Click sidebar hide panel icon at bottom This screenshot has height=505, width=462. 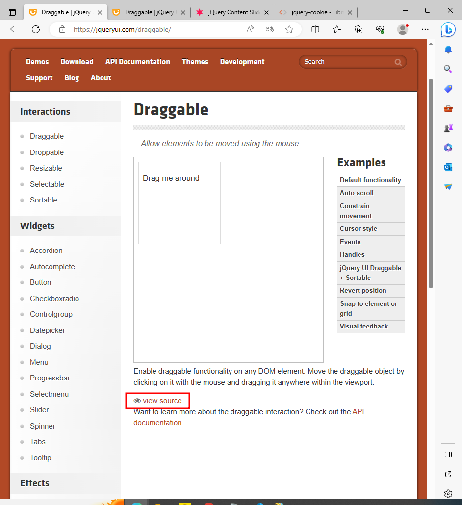tap(448, 454)
